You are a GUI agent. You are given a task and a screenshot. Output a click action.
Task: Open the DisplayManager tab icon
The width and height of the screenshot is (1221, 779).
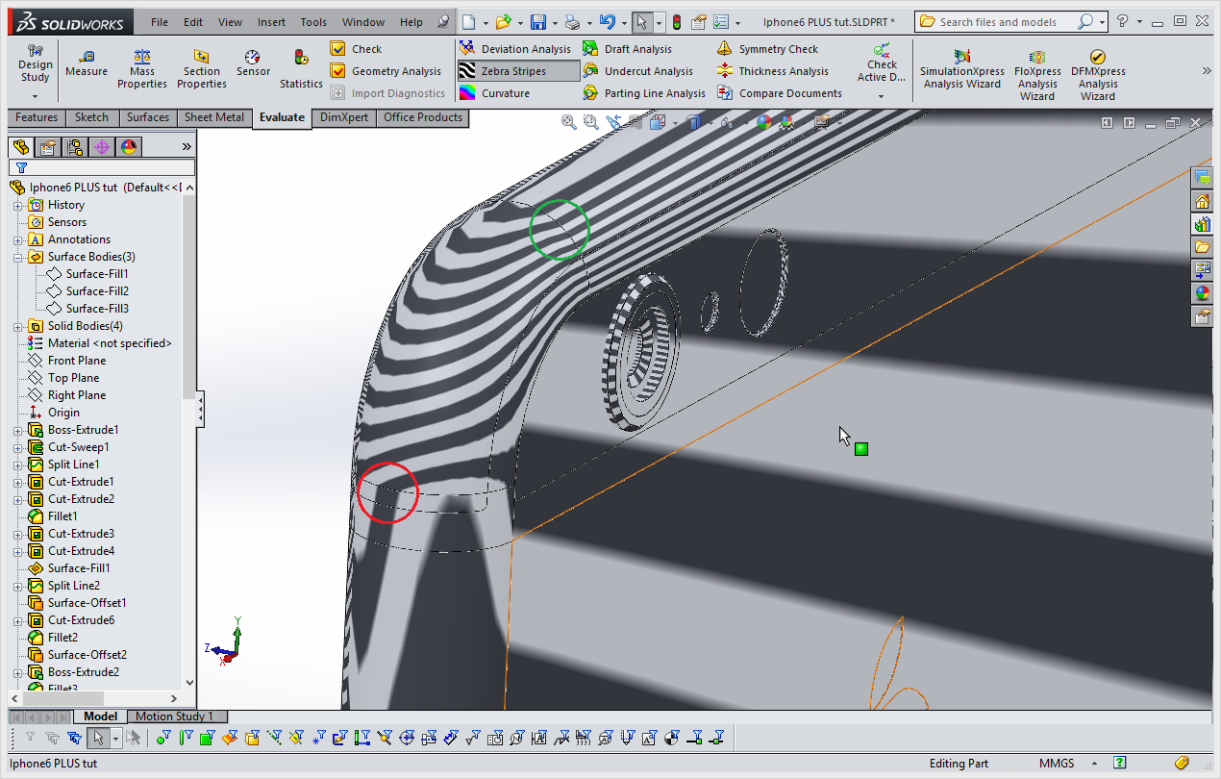[x=129, y=147]
